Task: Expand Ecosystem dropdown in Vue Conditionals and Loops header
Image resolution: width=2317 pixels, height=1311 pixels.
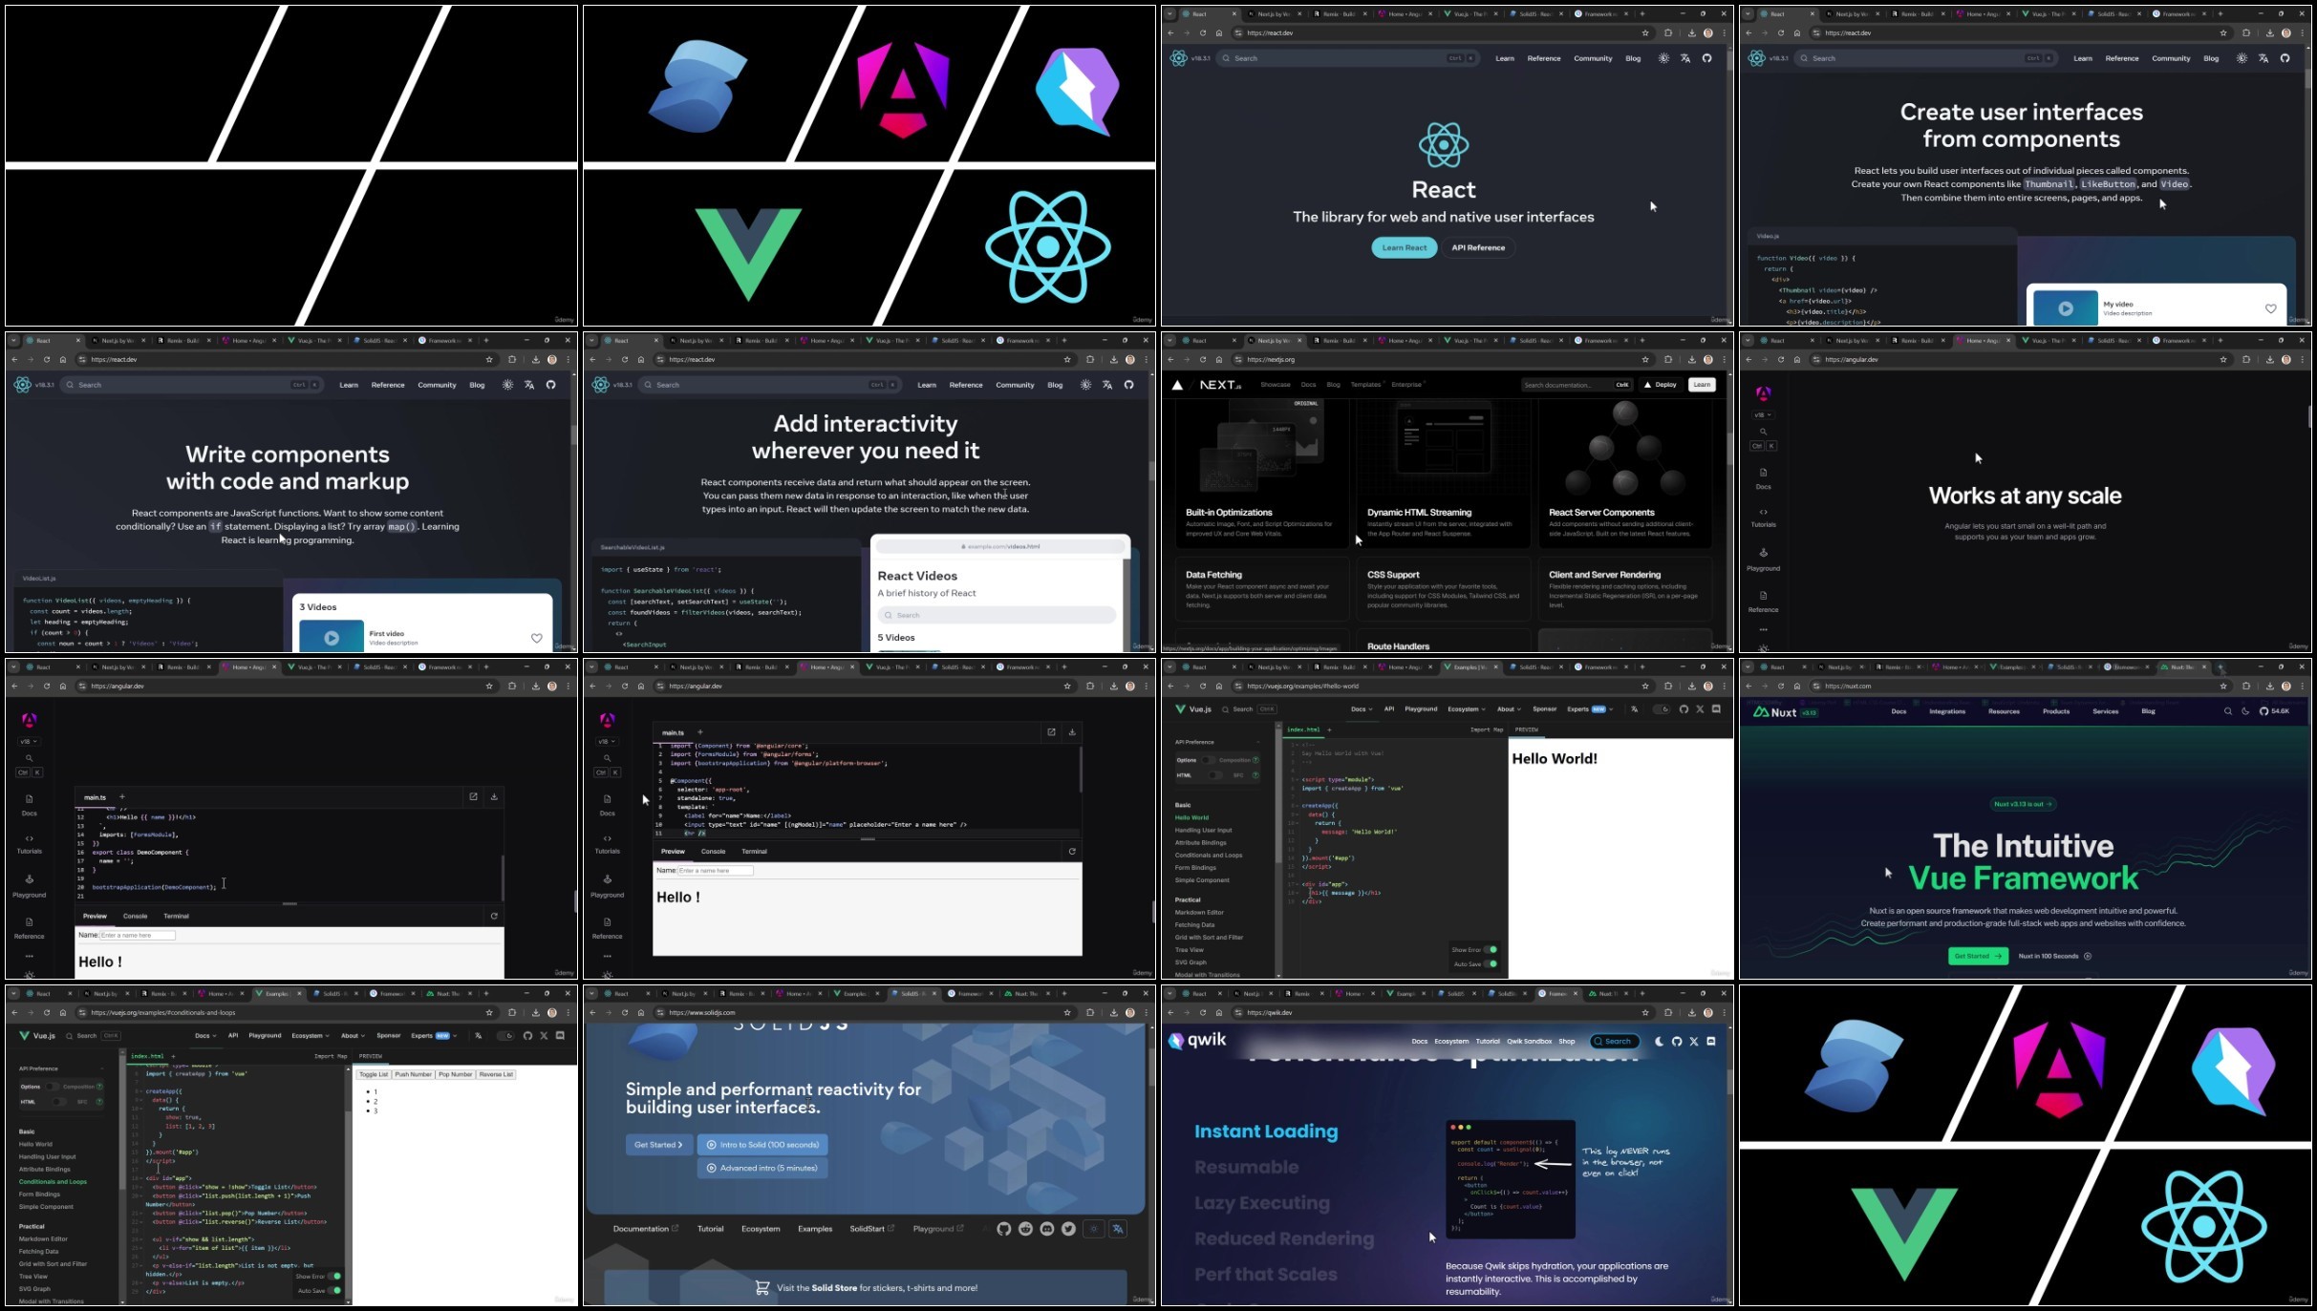Action: [x=310, y=1035]
